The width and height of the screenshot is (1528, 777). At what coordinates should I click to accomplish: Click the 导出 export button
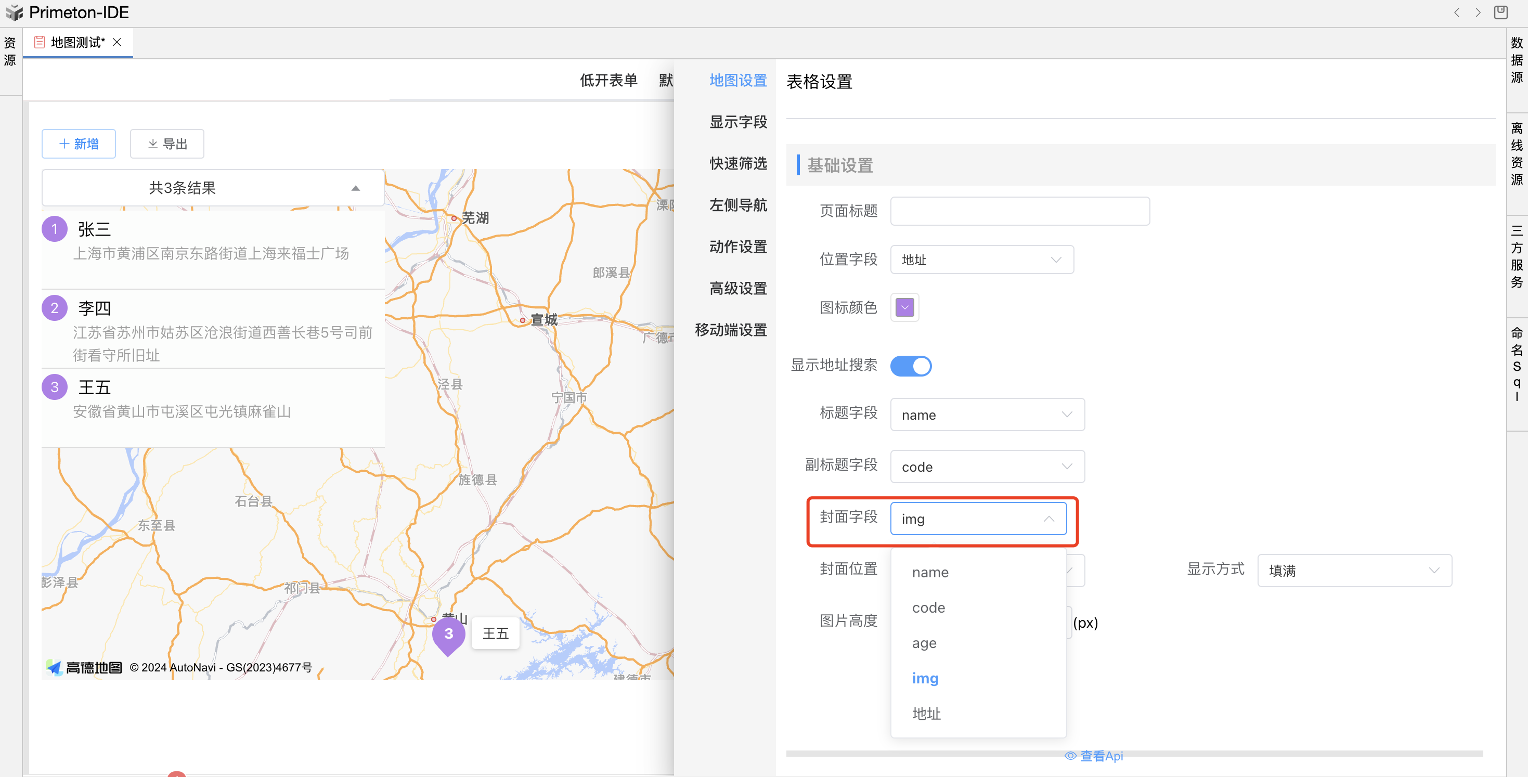click(x=167, y=144)
